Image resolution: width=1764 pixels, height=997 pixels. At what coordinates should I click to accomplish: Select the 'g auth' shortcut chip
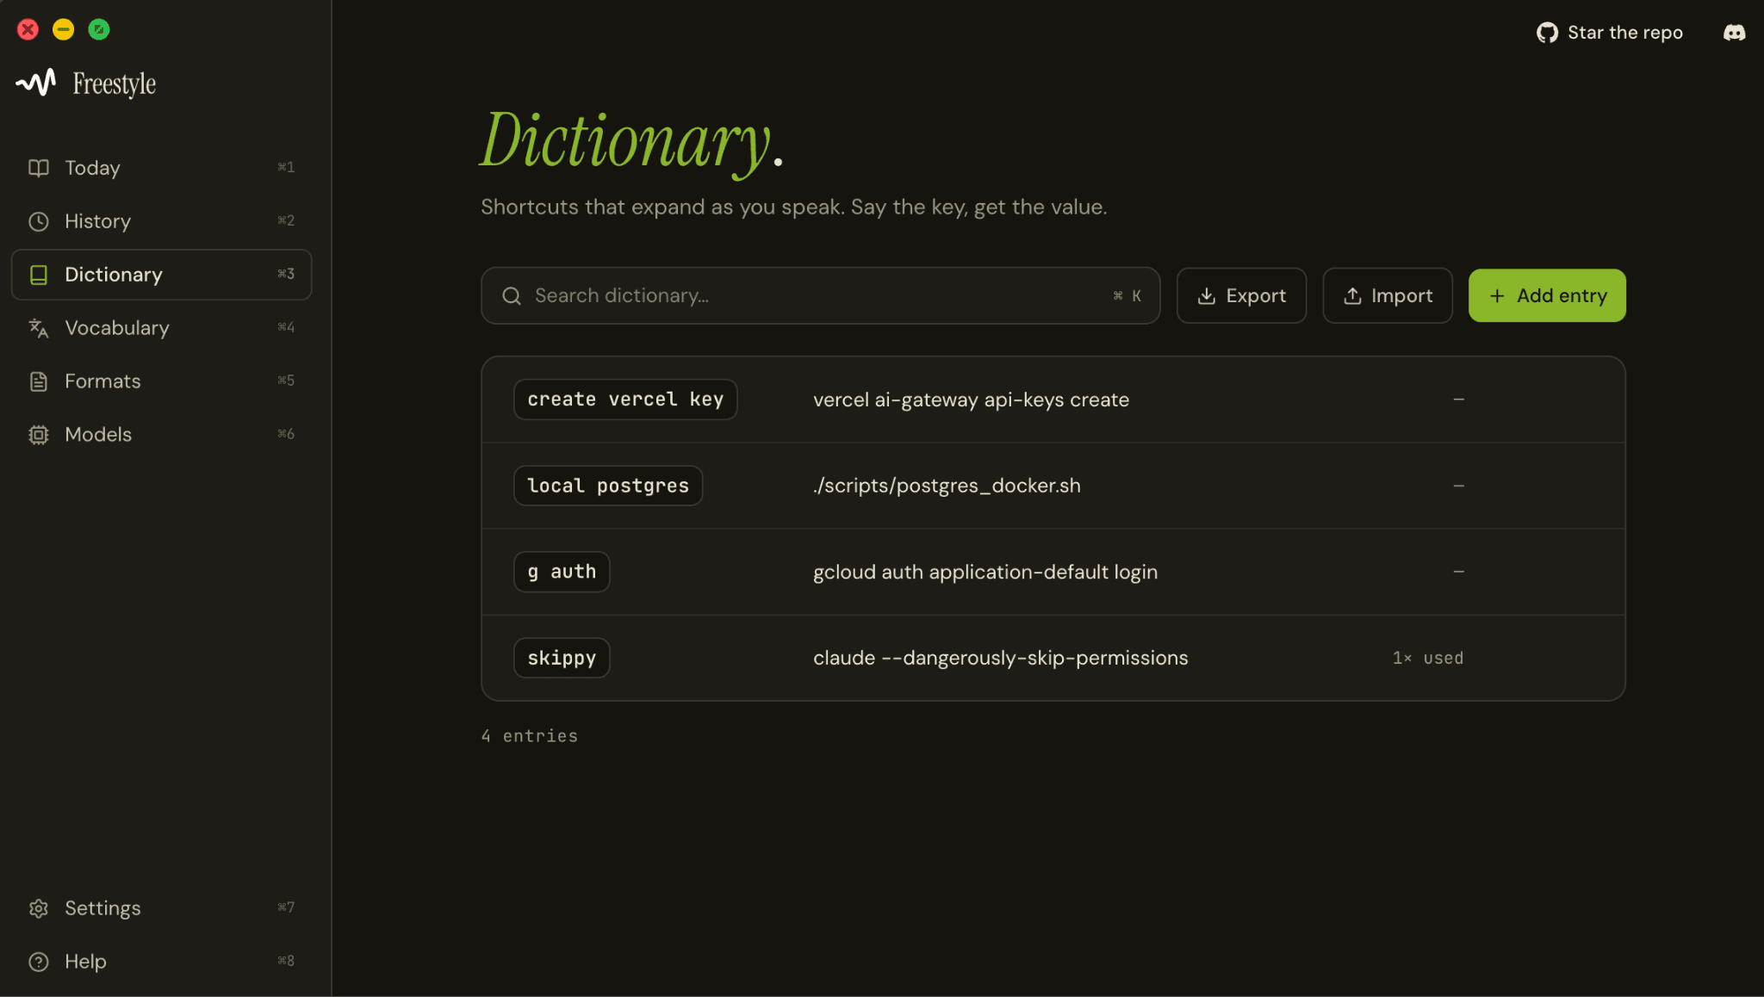pos(562,572)
